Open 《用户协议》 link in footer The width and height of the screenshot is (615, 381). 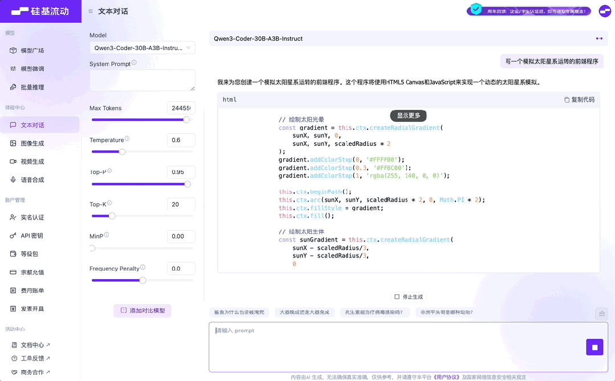(447, 377)
